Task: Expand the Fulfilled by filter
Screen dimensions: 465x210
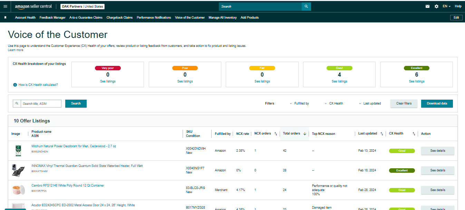Action: 299,103
